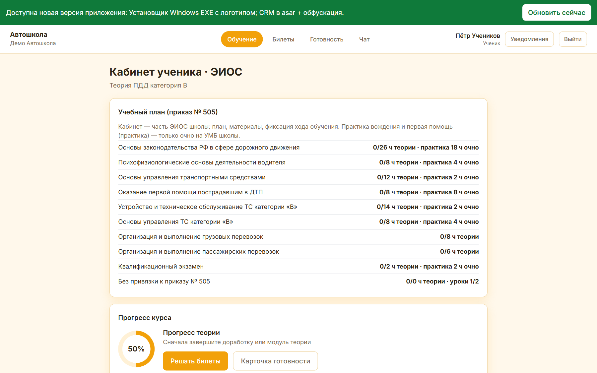Switch to the Билеты tab
Viewport: 597px width, 373px height.
click(x=283, y=39)
